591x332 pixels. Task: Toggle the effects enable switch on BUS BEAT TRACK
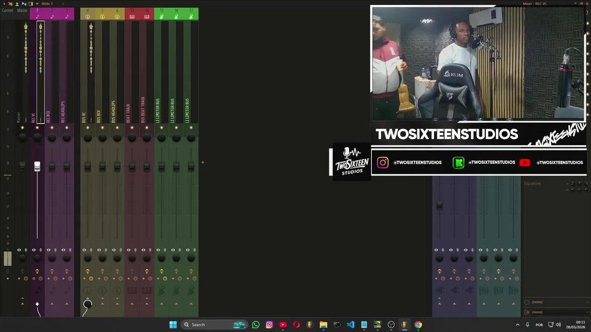(147, 271)
